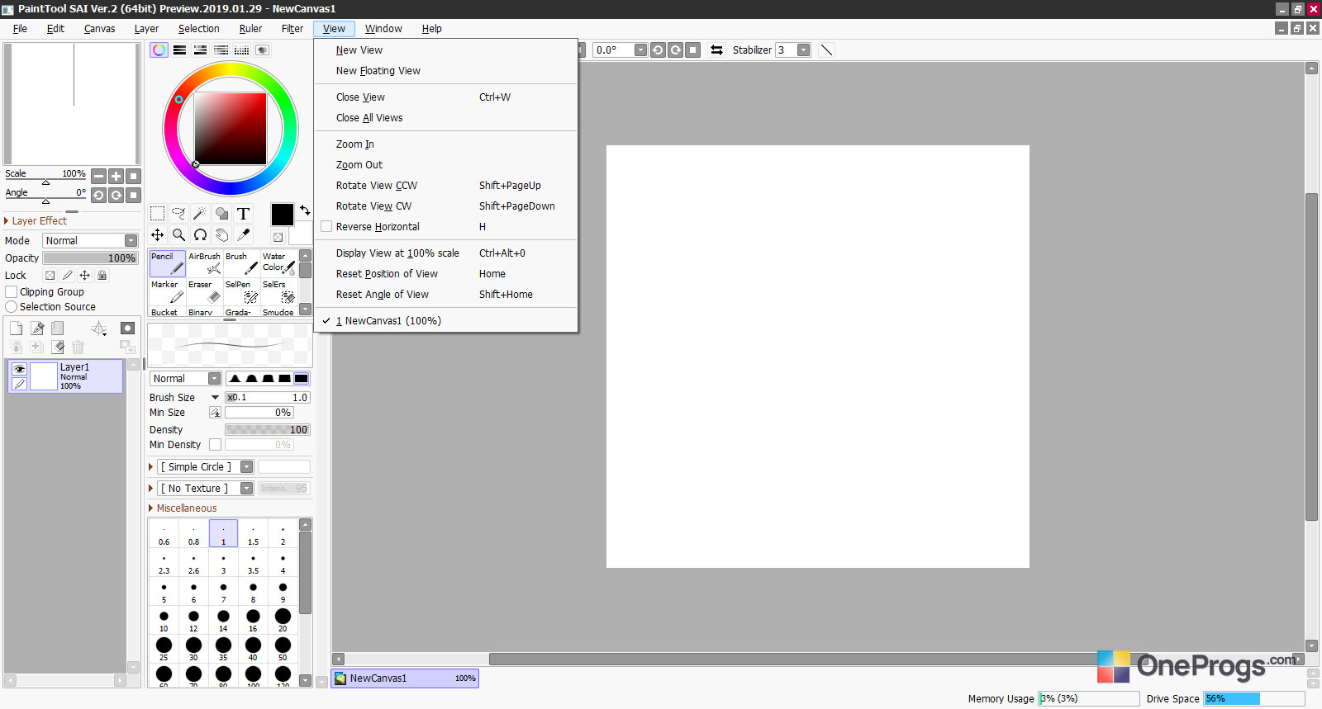Swap foreground and background colors
Screen dimensions: 1322x709
point(305,210)
